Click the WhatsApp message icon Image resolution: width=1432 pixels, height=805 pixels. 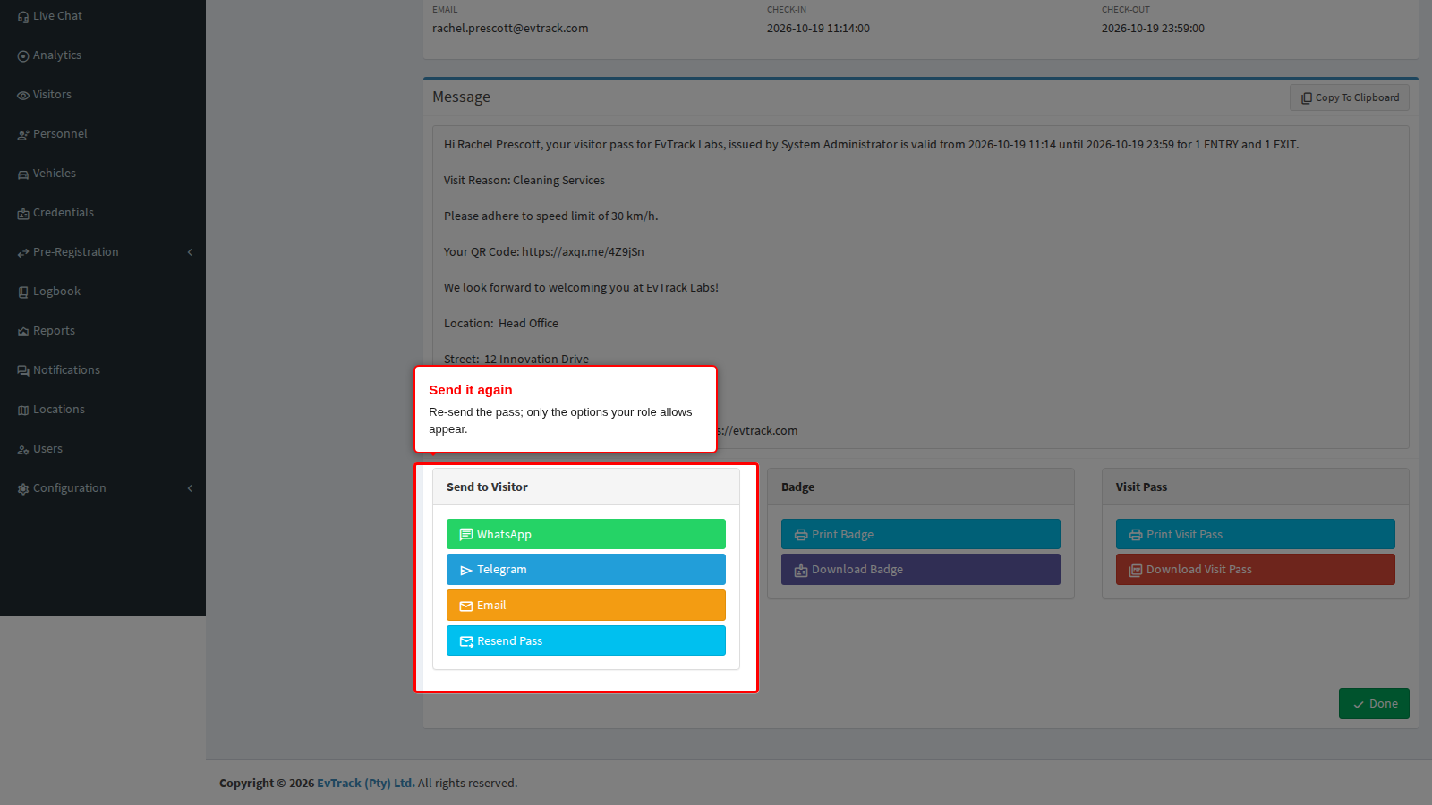(466, 535)
